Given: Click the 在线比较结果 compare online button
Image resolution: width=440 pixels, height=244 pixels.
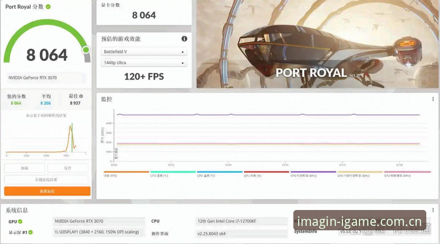Looking at the screenshot, I should pos(46,180).
